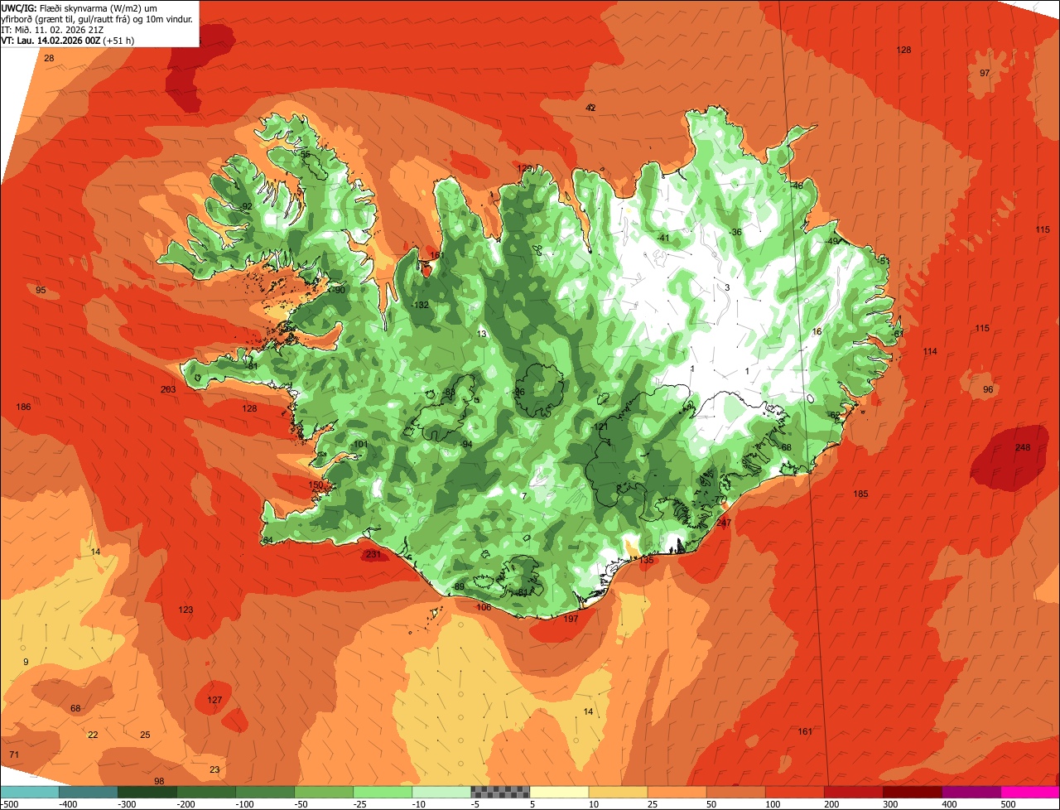This screenshot has height=810, width=1060.
Task: Click the 185 value southeast of Iceland
Action: [860, 494]
